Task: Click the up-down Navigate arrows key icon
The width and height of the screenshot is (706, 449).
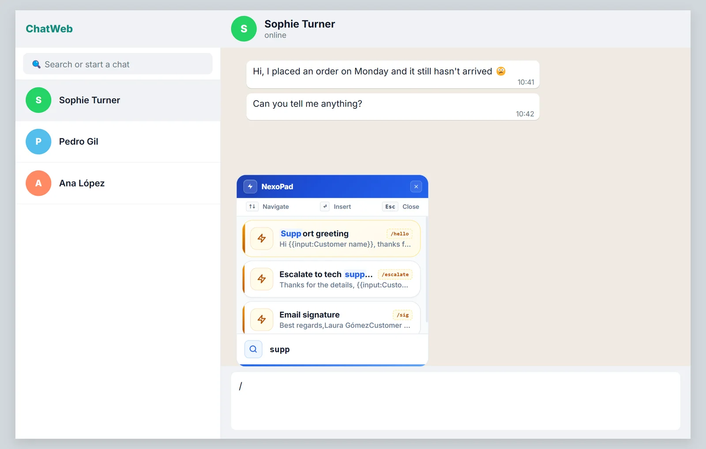Action: coord(252,206)
